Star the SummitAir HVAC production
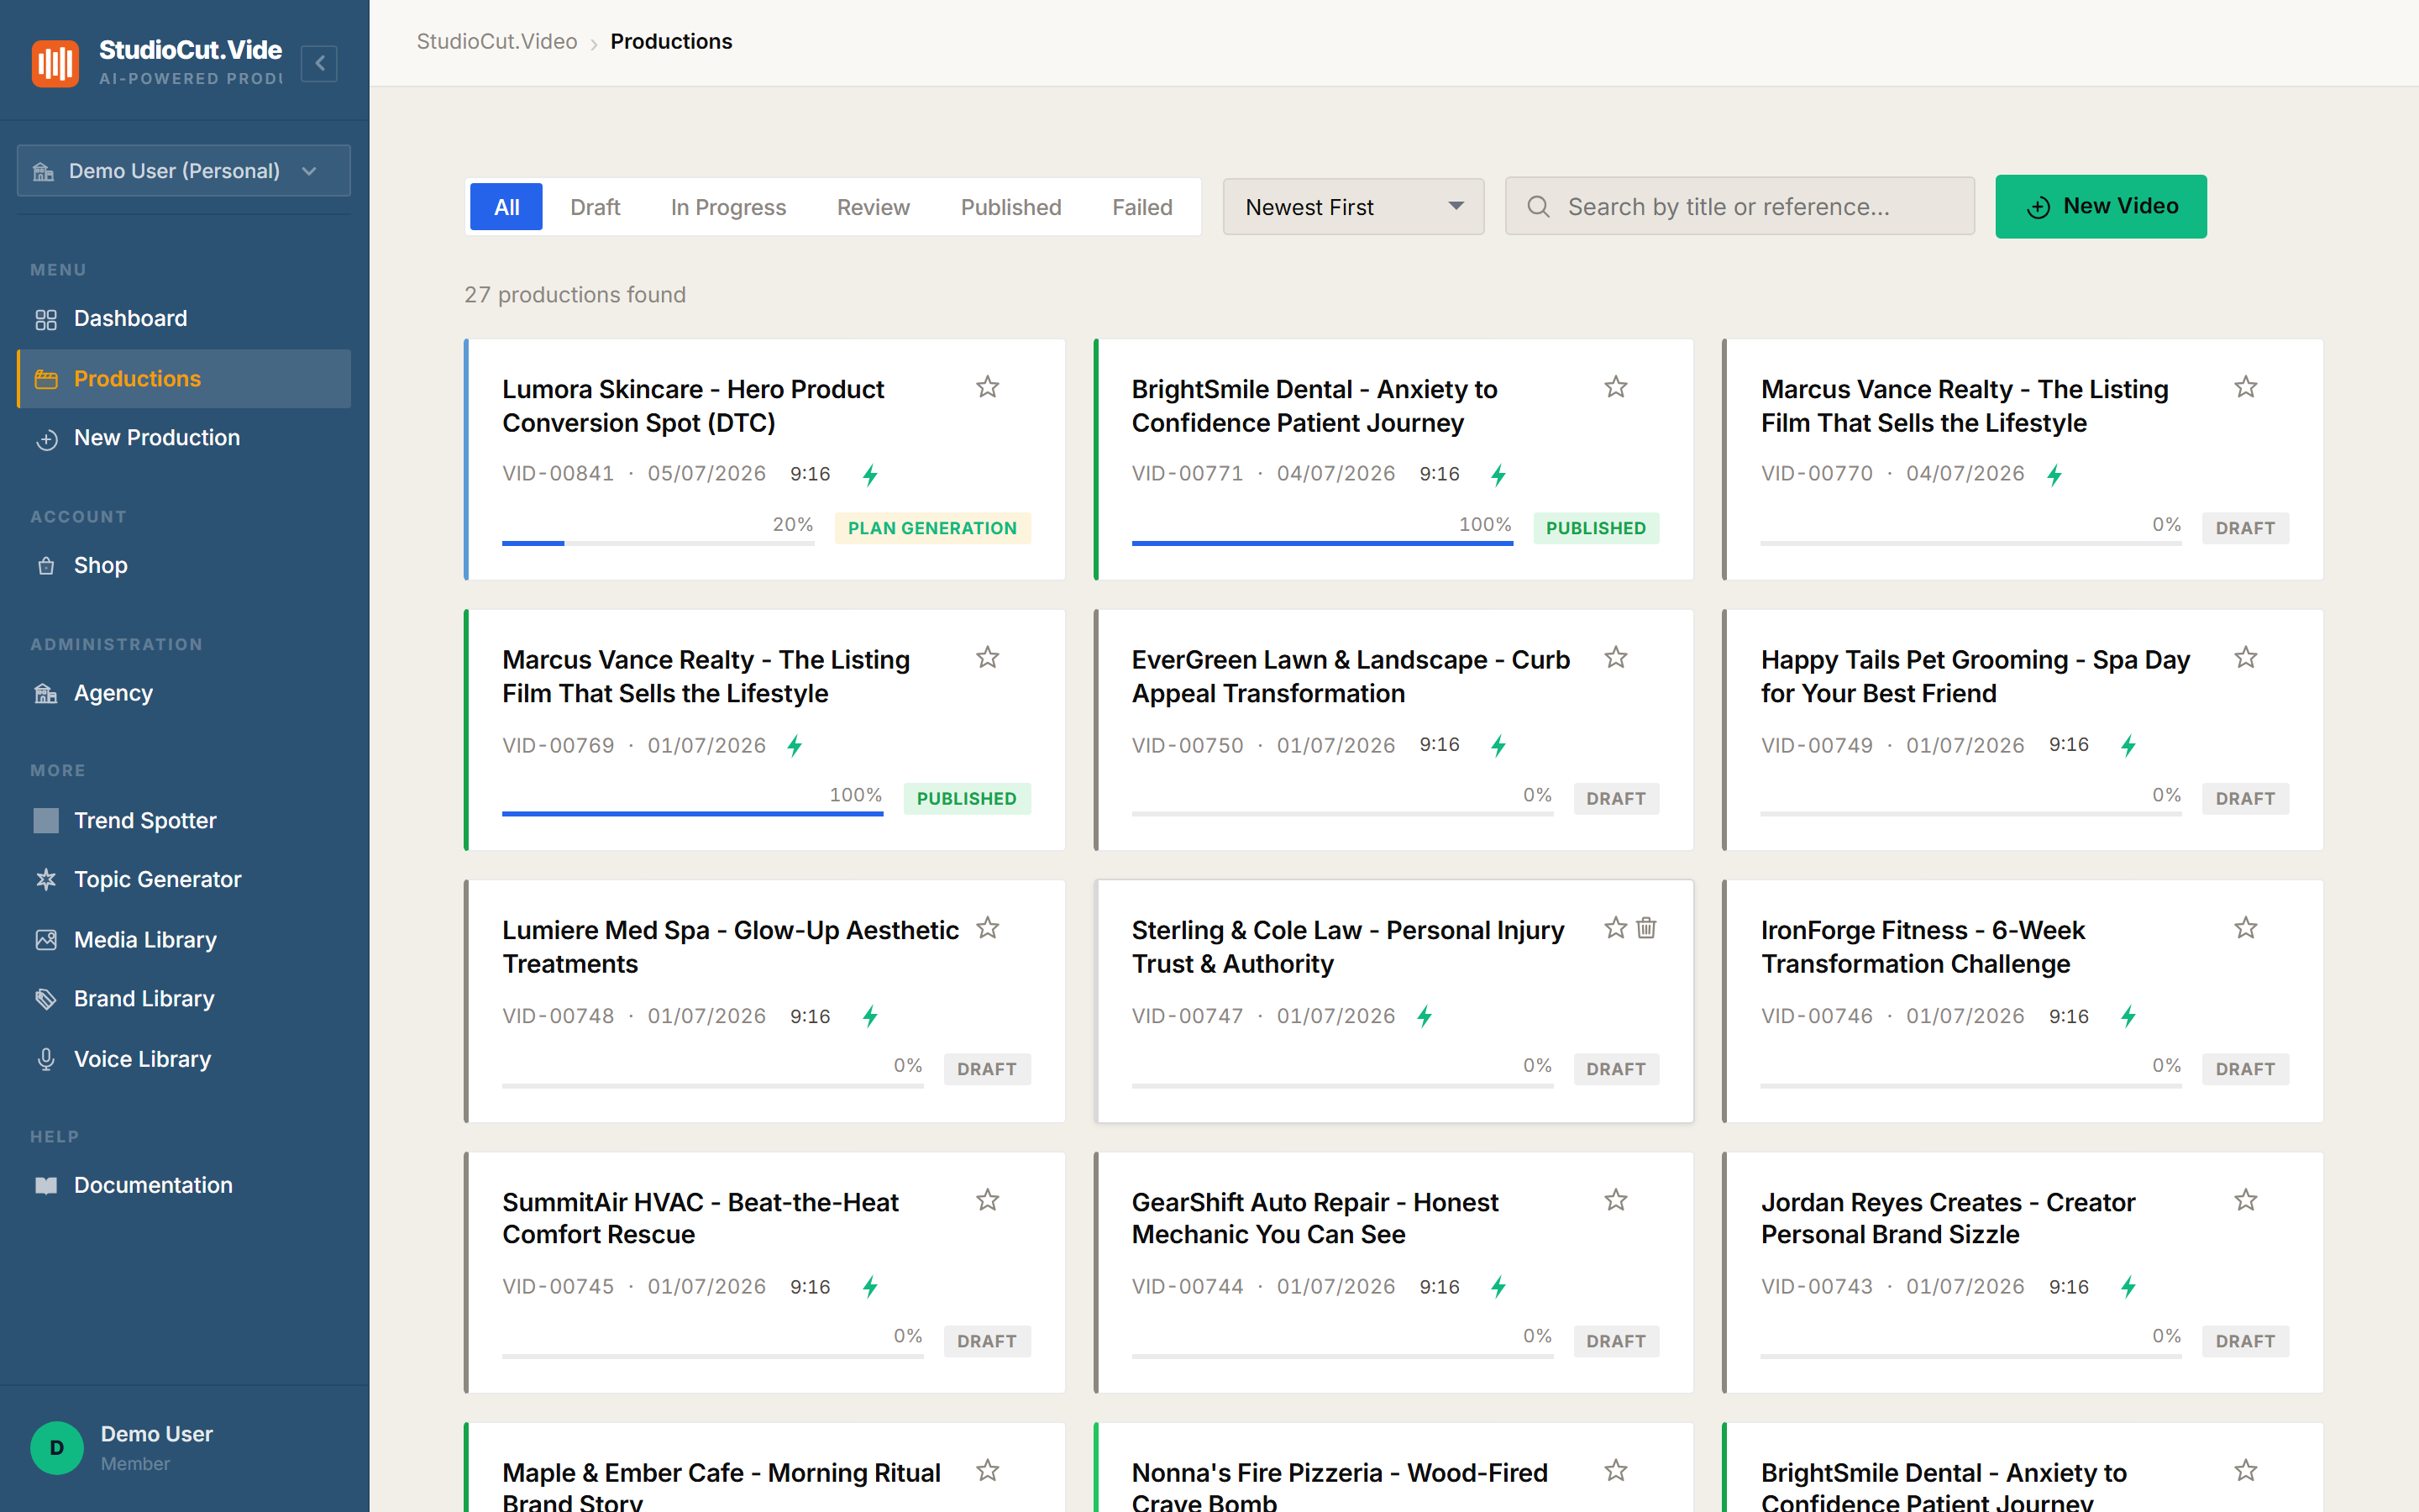This screenshot has width=2419, height=1512. 988,1200
